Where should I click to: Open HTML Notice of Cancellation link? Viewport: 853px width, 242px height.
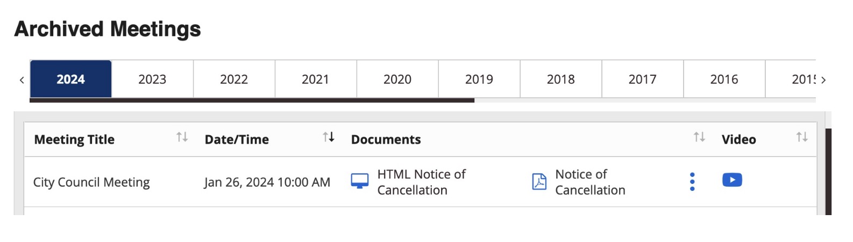pos(421,182)
